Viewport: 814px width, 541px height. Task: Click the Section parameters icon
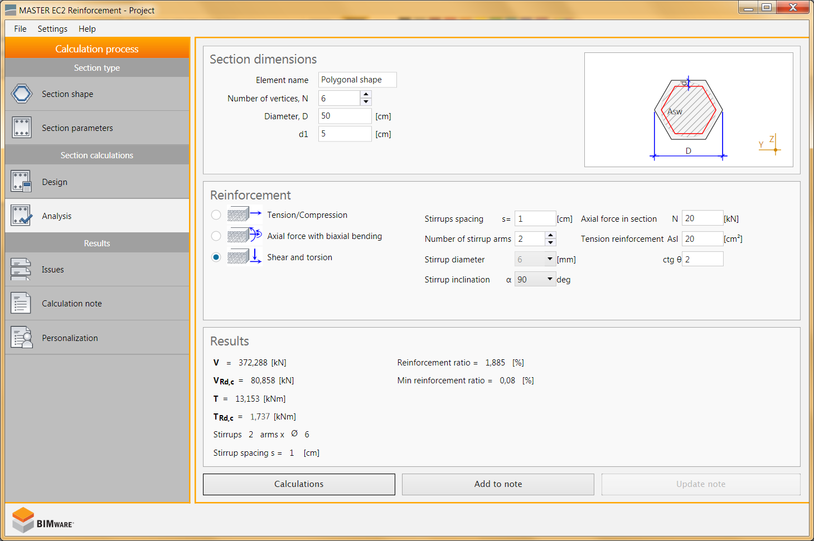click(22, 128)
